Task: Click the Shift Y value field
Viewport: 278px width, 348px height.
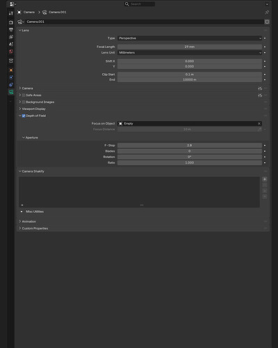Action: 190,66
